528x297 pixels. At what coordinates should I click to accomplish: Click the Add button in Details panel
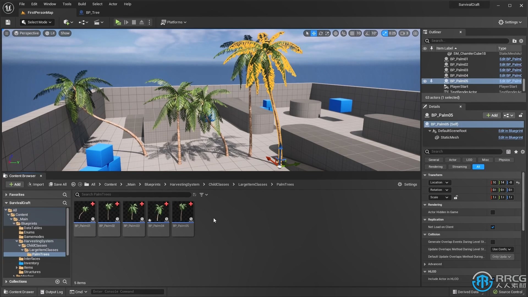492,115
